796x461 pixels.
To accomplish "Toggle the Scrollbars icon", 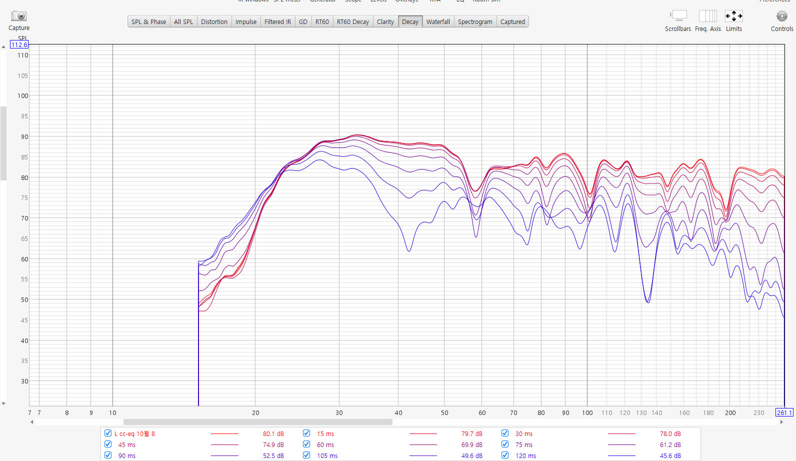I will [678, 16].
